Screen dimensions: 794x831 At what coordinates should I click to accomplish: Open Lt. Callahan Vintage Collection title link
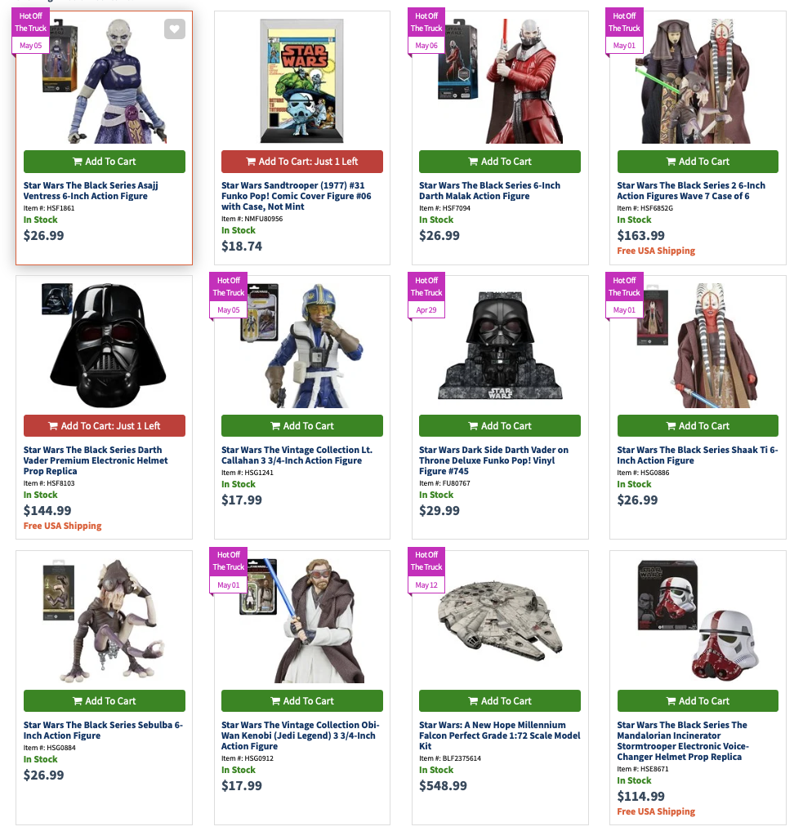pyautogui.click(x=297, y=455)
